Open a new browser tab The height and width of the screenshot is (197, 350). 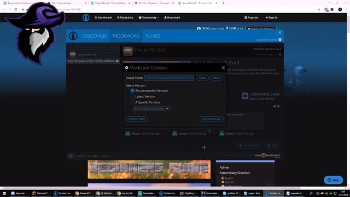point(223,3)
